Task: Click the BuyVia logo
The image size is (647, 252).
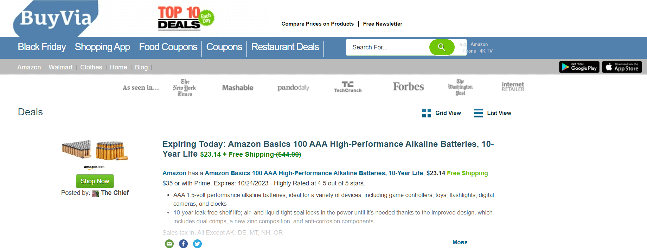Action: tap(56, 18)
